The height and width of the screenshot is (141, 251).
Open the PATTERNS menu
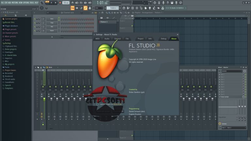click(x=15, y=3)
